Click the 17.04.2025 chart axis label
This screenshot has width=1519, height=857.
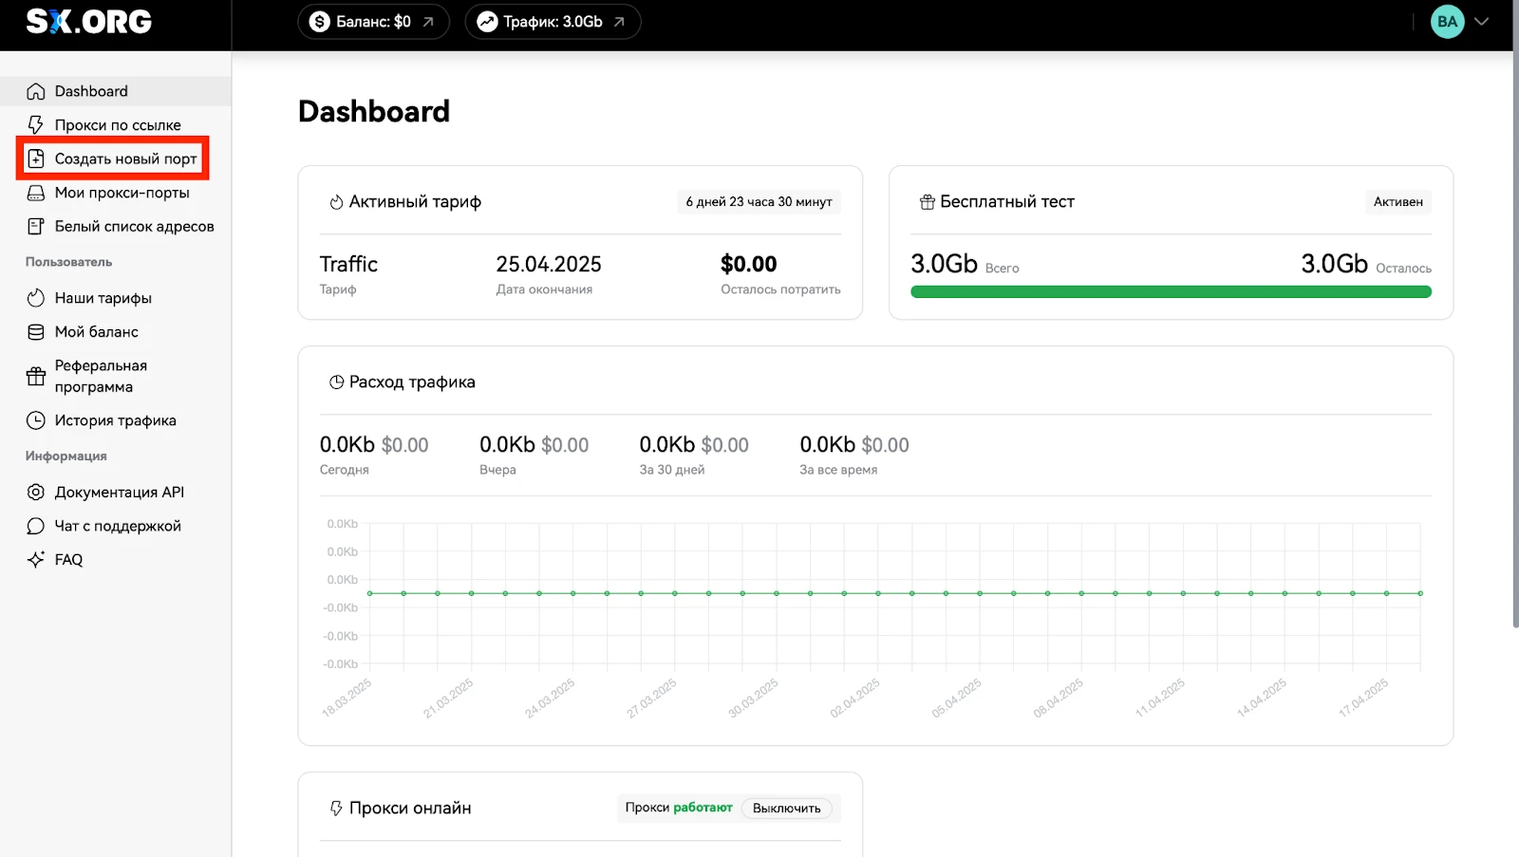1364,698
